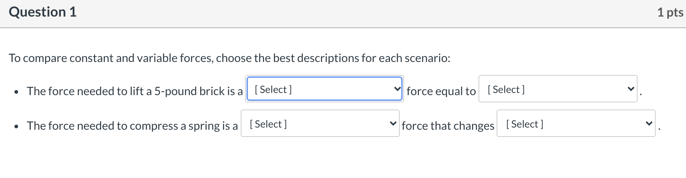Click the bullet point before the brick sentence
686x178 pixels.
click(x=16, y=92)
